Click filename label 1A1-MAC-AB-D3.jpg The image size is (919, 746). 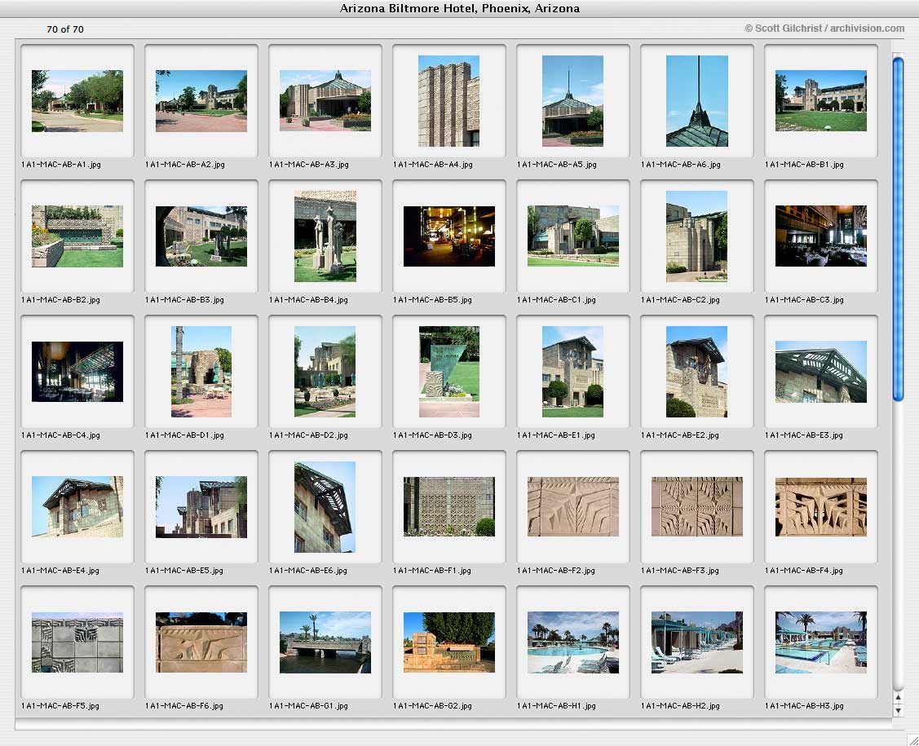432,435
